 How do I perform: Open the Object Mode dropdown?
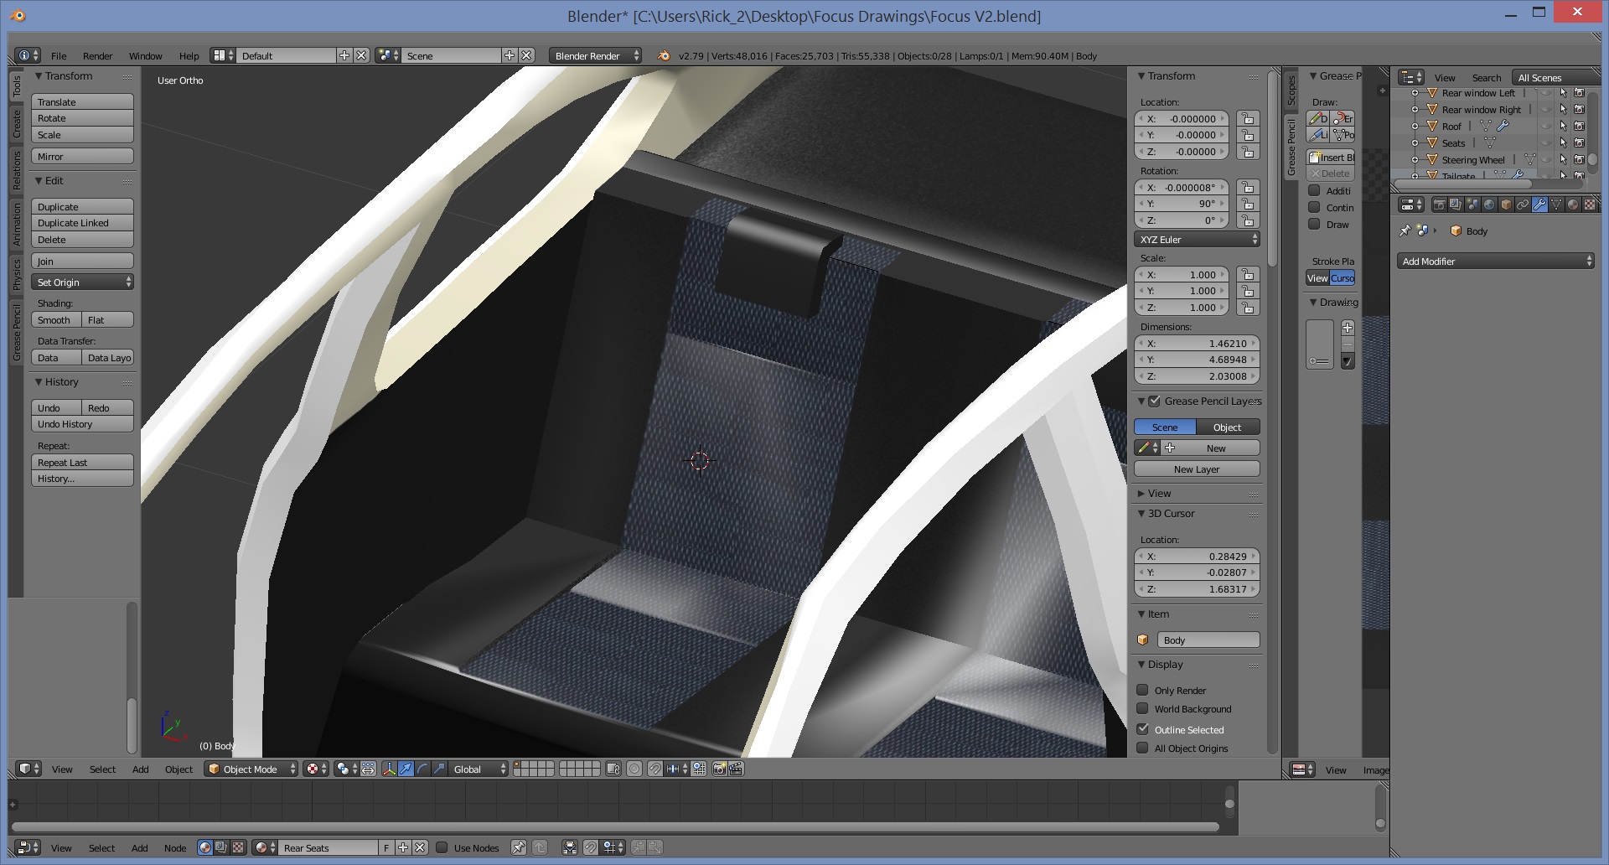pyautogui.click(x=251, y=769)
